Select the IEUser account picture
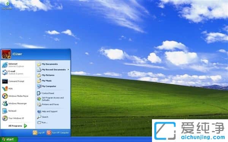The width and height of the screenshot is (228, 142). point(6,54)
